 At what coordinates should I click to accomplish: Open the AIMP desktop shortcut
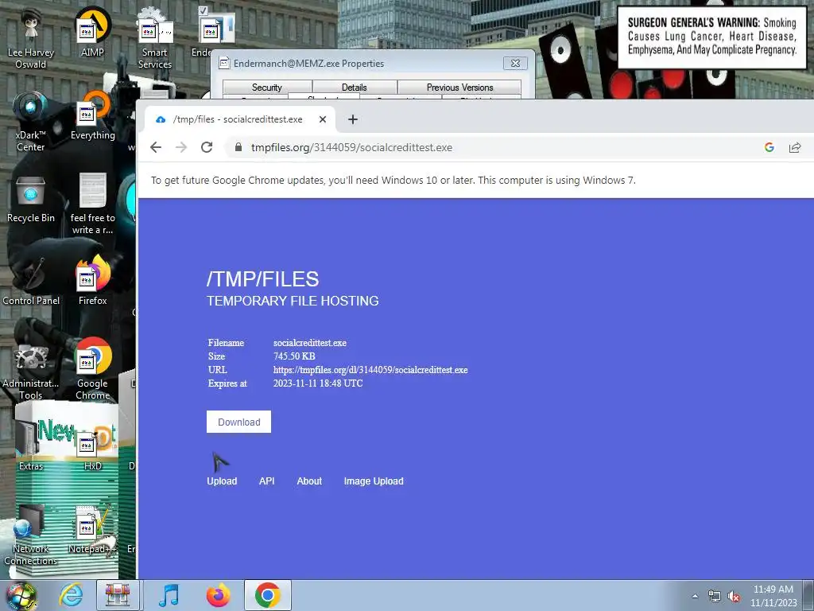pyautogui.click(x=92, y=33)
